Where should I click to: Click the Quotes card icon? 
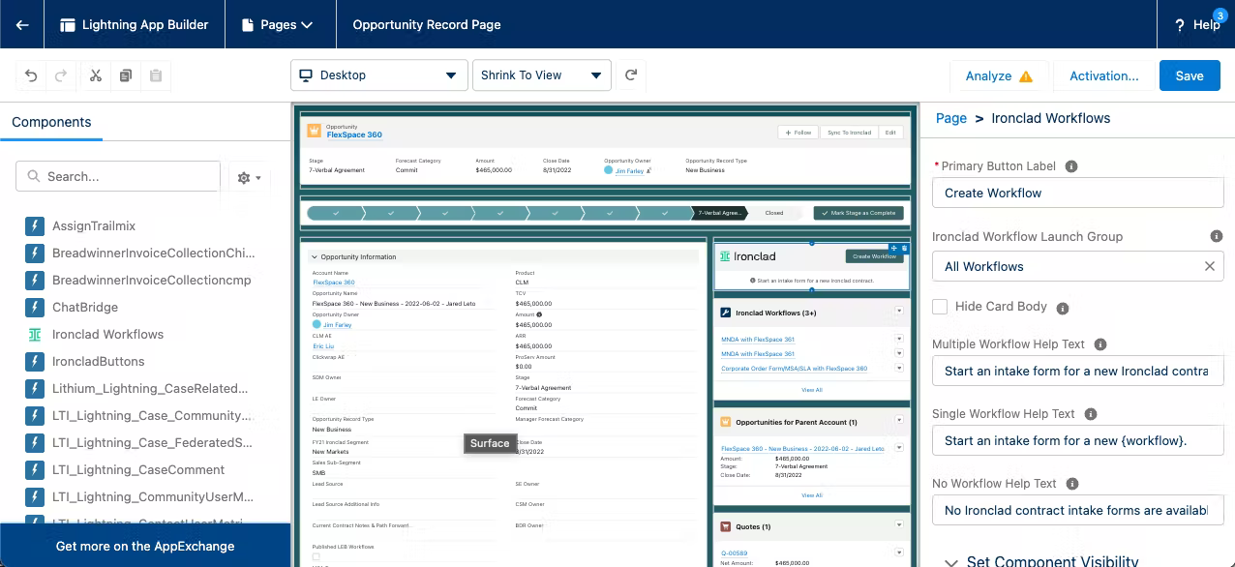[x=726, y=526]
